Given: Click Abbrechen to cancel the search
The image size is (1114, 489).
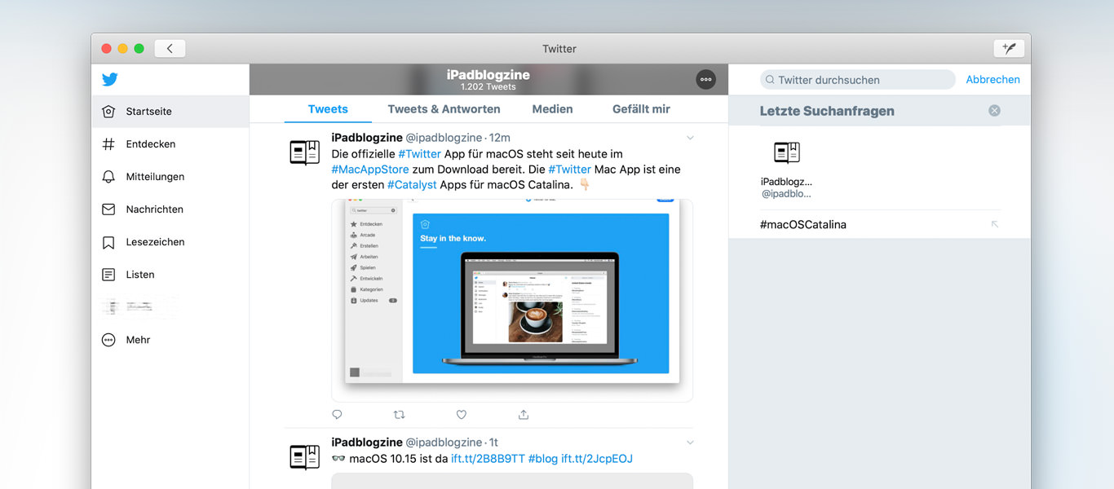Looking at the screenshot, I should coord(992,79).
